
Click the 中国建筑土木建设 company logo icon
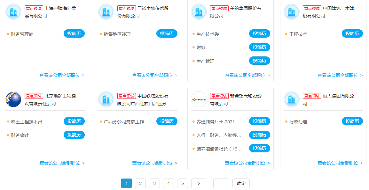tap(292, 12)
